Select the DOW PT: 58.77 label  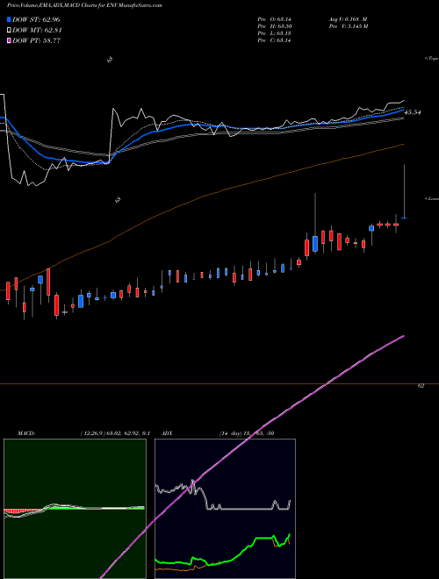36,40
